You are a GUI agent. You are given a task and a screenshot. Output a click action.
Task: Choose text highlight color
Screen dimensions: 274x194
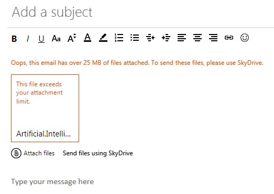tap(103, 38)
